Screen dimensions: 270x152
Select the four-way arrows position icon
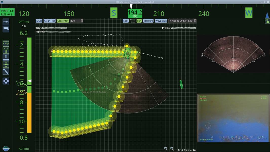coord(6,64)
